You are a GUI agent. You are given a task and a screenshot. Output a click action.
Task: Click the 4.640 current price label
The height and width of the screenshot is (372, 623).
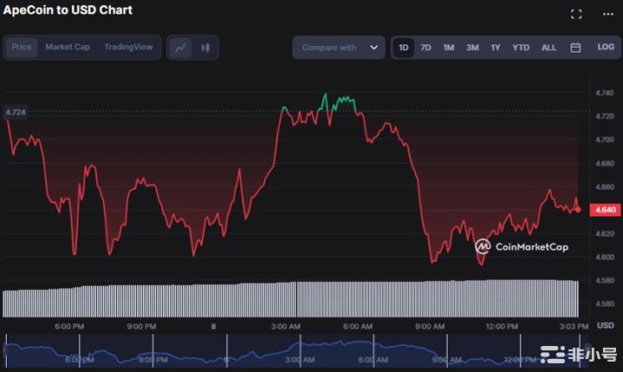click(x=604, y=209)
